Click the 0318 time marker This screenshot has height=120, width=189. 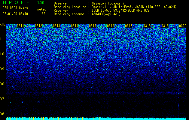147,26
